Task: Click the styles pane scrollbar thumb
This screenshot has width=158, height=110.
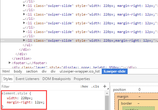Action: click(x=107, y=103)
